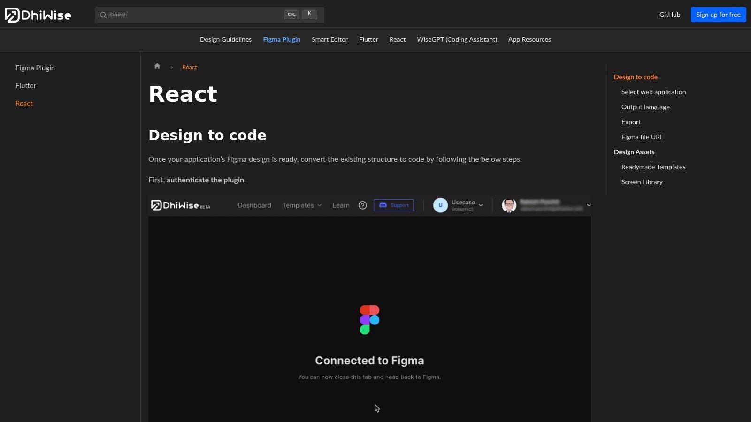Image resolution: width=751 pixels, height=422 pixels.
Task: Click the CTRL key shortcut badge
Action: [291, 15]
